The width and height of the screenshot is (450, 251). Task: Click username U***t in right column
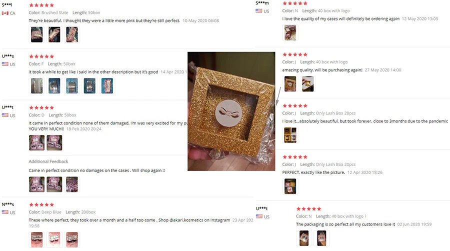point(261,208)
